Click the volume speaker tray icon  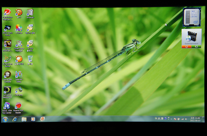186,119
